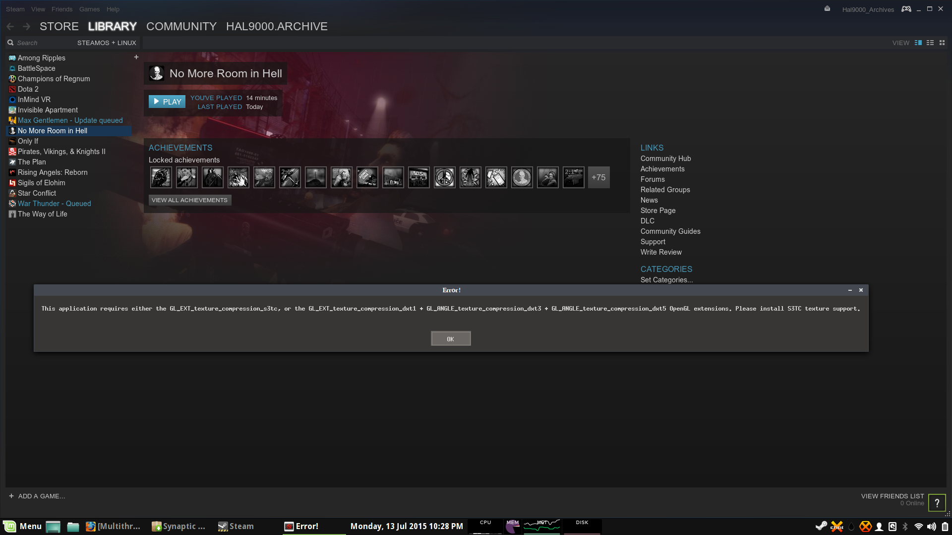Image resolution: width=952 pixels, height=535 pixels.
Task: Open the Related Groups link
Action: click(665, 190)
